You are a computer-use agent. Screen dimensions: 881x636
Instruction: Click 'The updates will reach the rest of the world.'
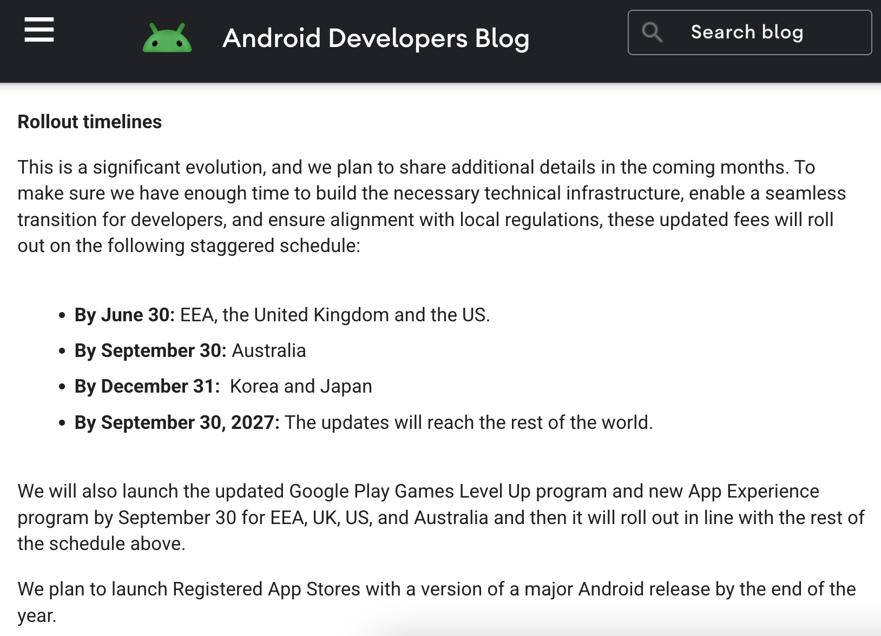[x=469, y=422]
